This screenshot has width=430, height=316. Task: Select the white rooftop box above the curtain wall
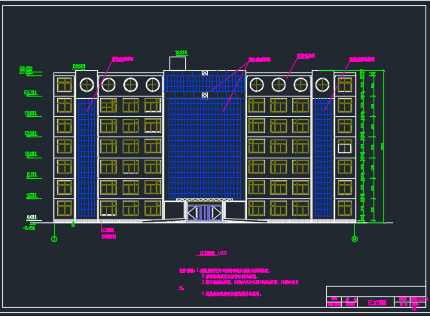pos(178,63)
